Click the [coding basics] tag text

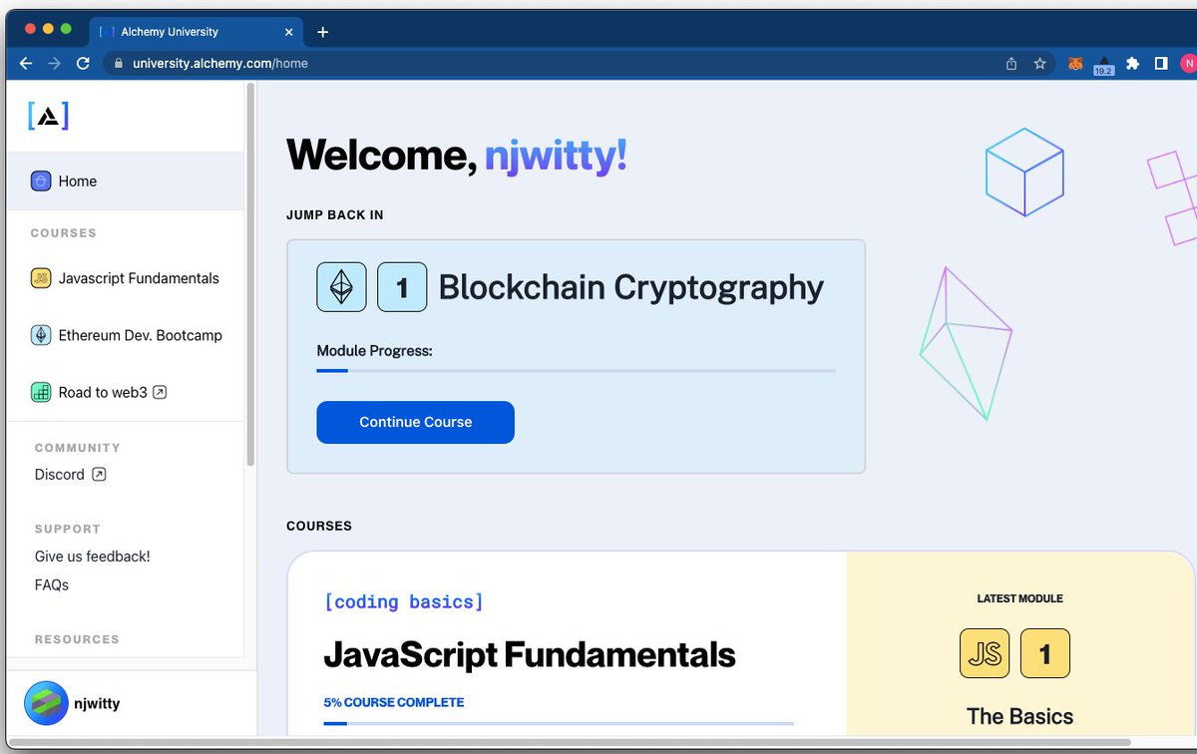click(404, 601)
